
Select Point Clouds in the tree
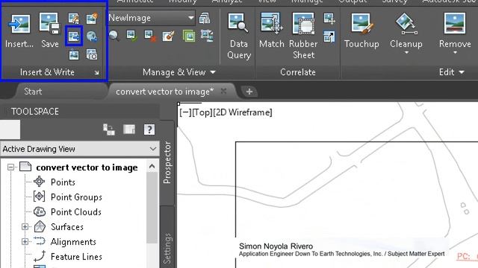pyautogui.click(x=76, y=211)
